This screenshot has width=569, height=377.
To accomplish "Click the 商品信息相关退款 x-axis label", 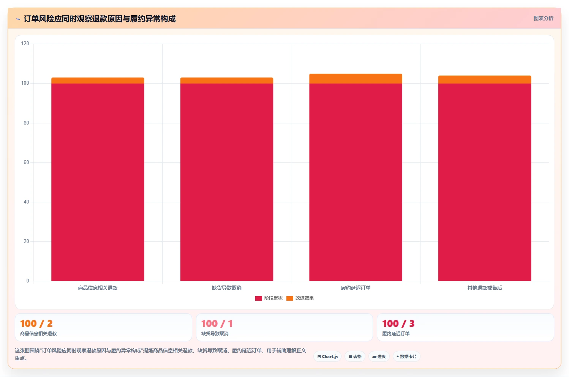I will point(98,288).
